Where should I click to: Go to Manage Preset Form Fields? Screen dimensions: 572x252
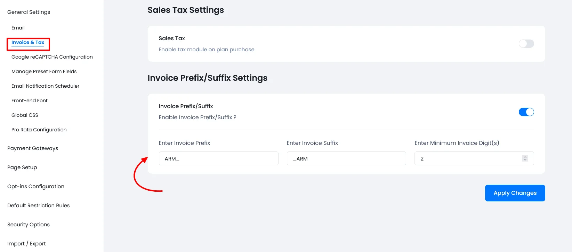point(44,71)
